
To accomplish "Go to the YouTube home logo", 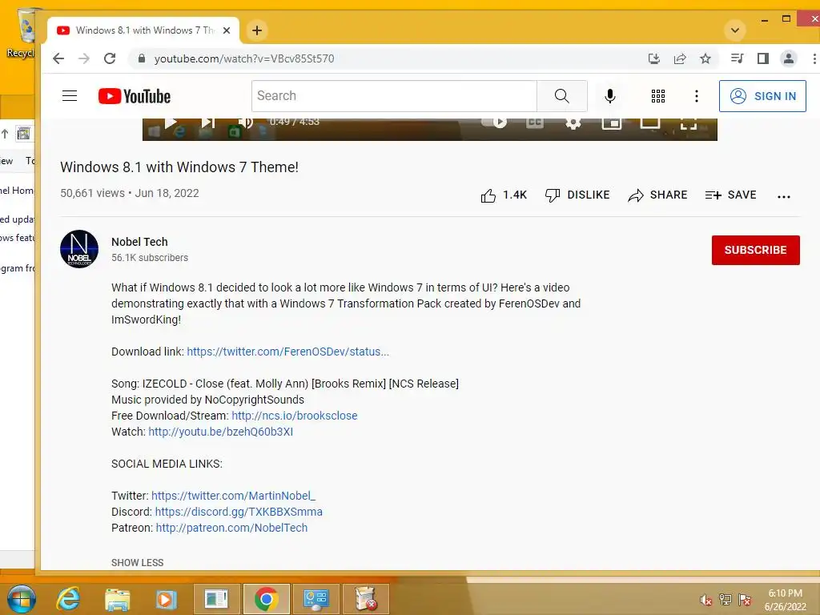I will [x=135, y=96].
